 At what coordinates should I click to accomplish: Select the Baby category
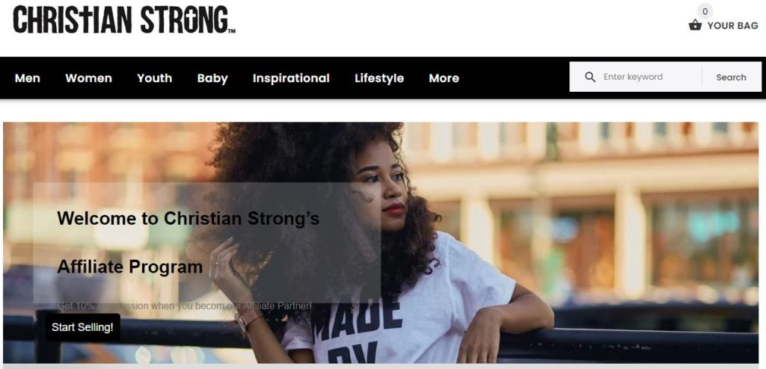click(x=212, y=78)
